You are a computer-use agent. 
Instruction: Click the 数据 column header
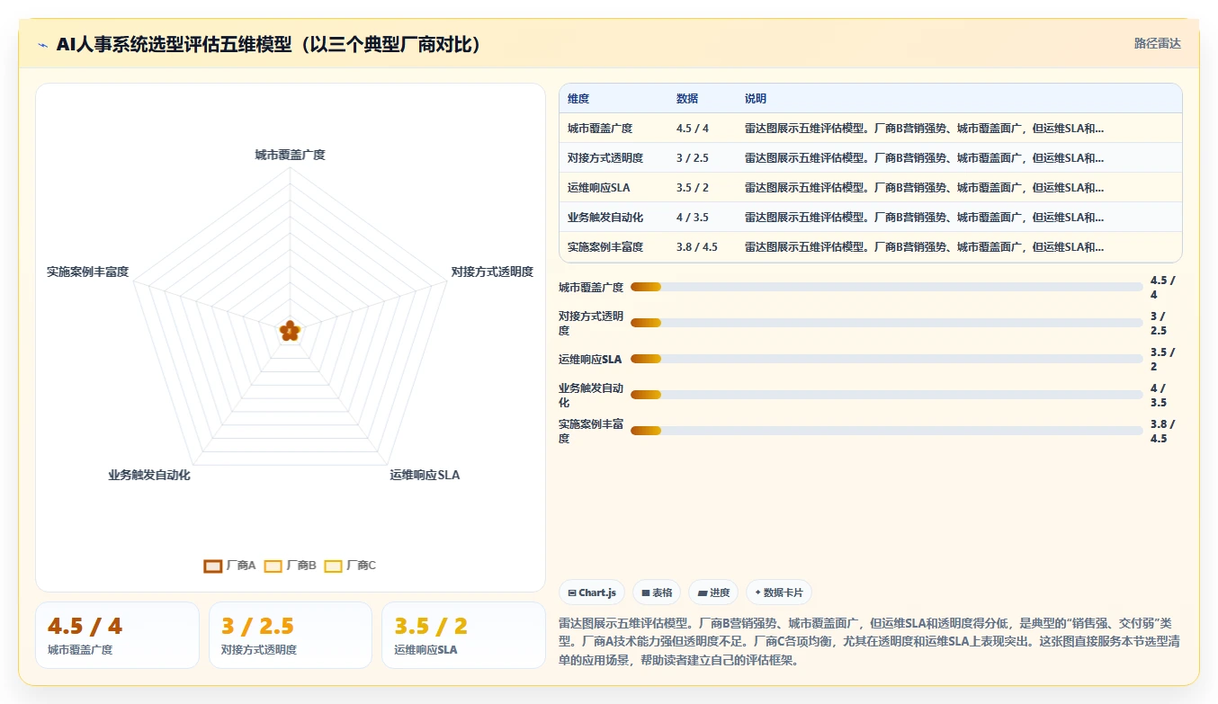[x=687, y=99]
